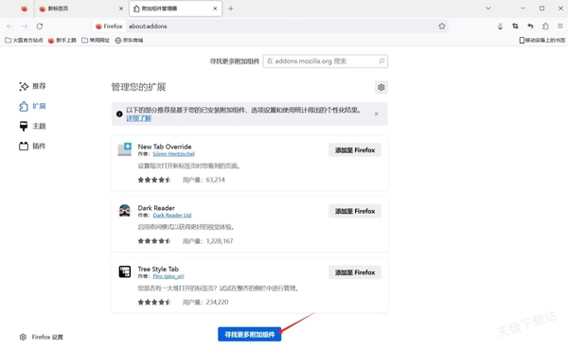This screenshot has height=349, width=568.
Task: Bookmark this page with the star icon
Action: (x=441, y=26)
